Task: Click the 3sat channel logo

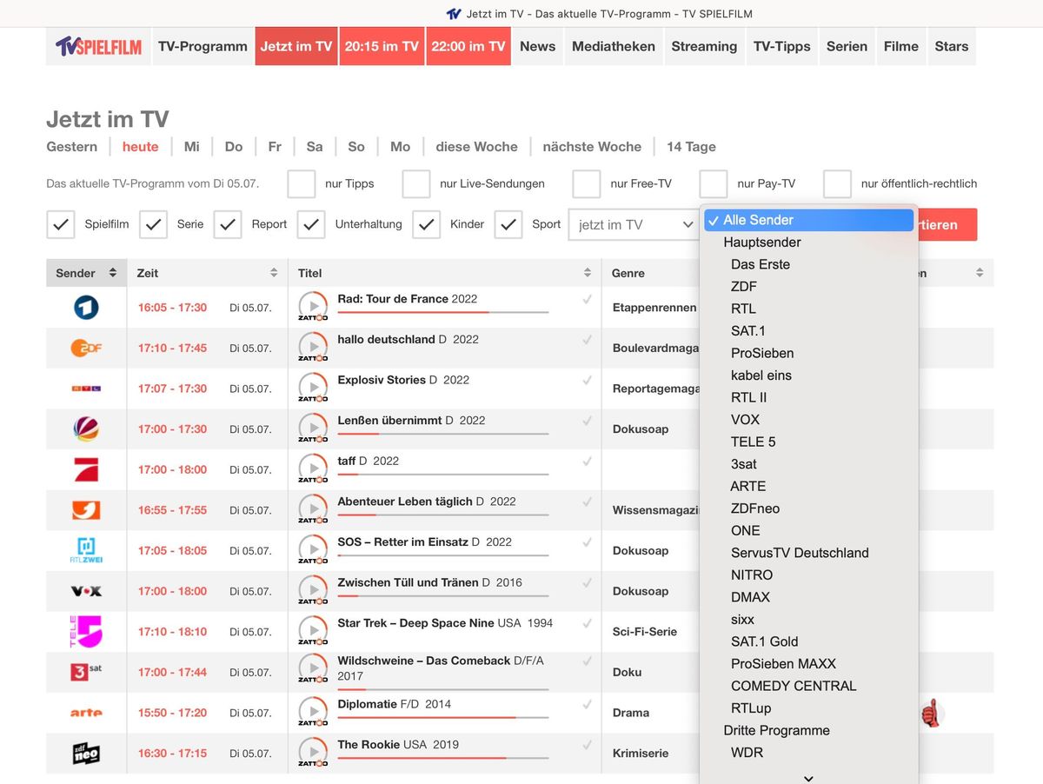Action: 86,672
